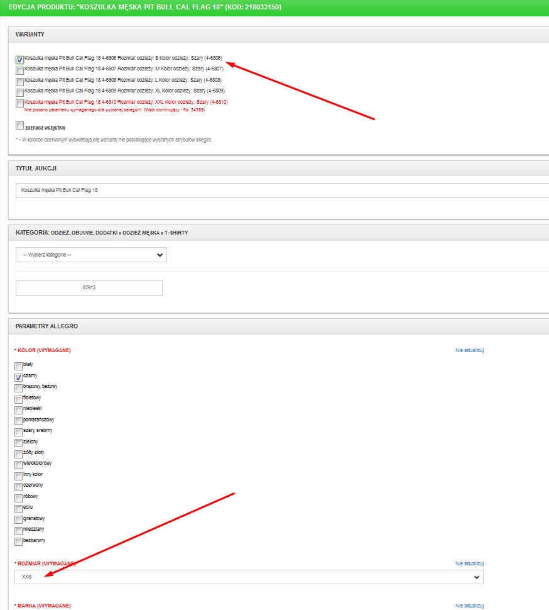549x610 pixels.
Task: Click 'Nie aktualizuj' link next to Kolor
Action: coord(469,350)
